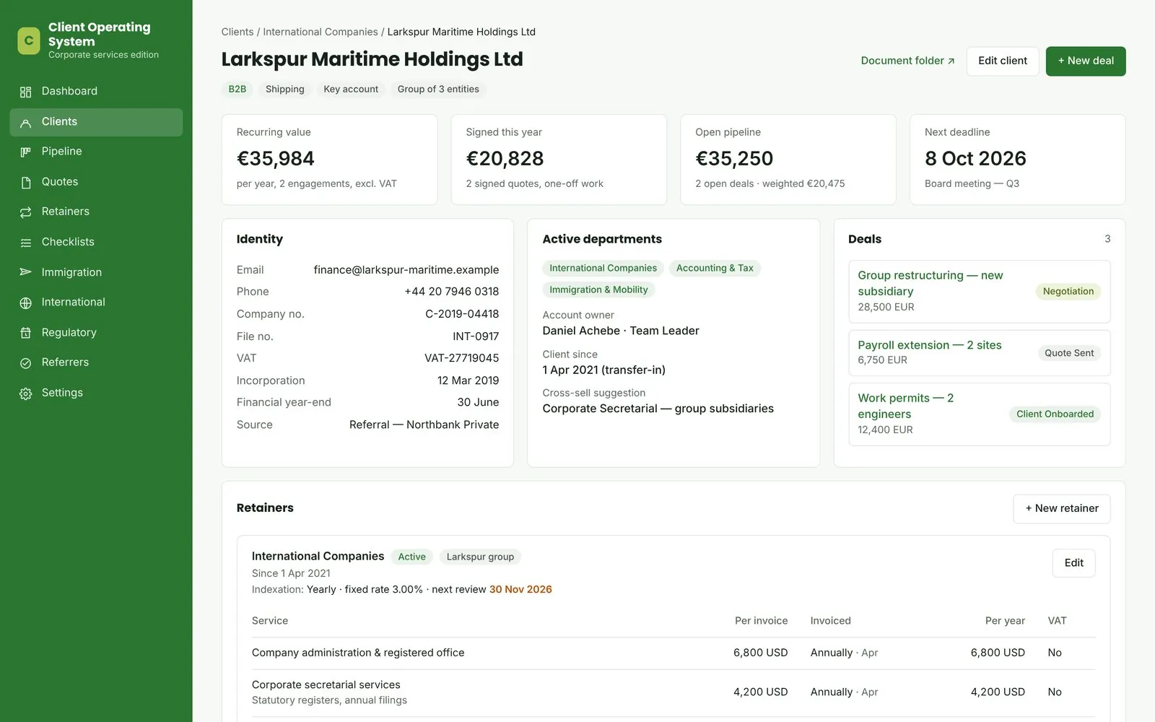Open the Quotes document icon
1155x722 pixels.
(x=25, y=182)
